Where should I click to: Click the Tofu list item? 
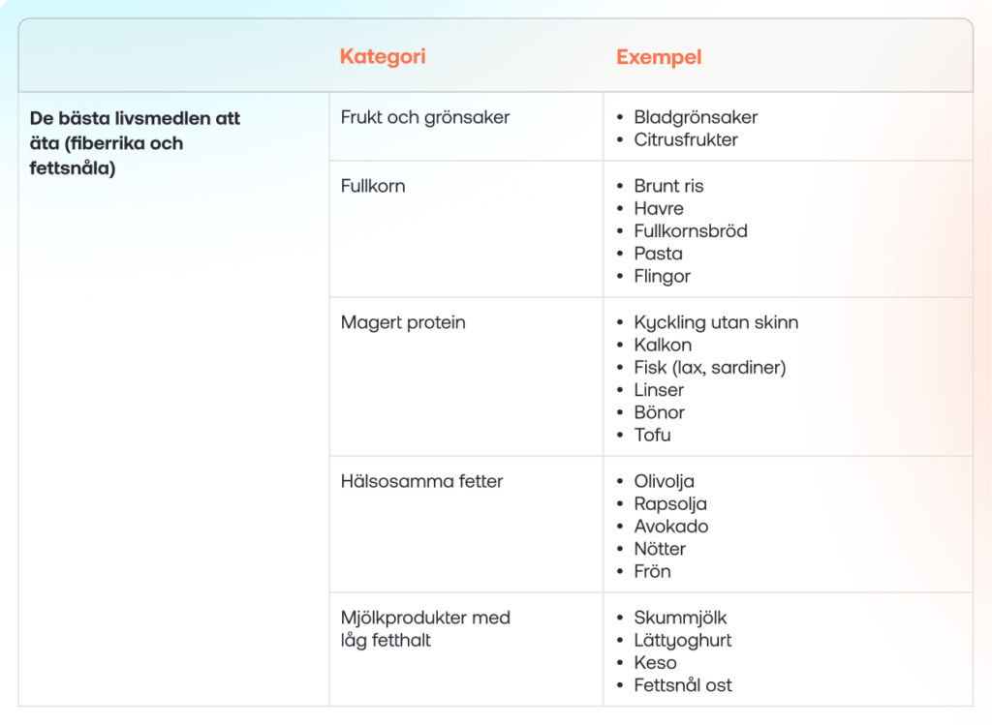coord(652,435)
